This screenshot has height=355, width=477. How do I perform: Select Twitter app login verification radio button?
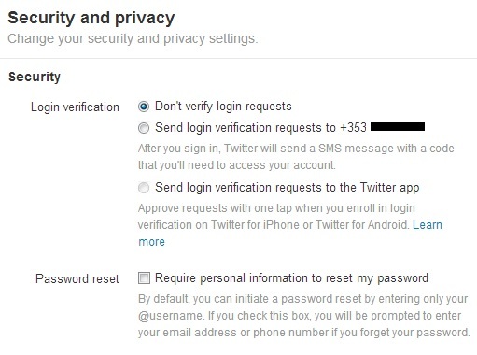click(144, 188)
